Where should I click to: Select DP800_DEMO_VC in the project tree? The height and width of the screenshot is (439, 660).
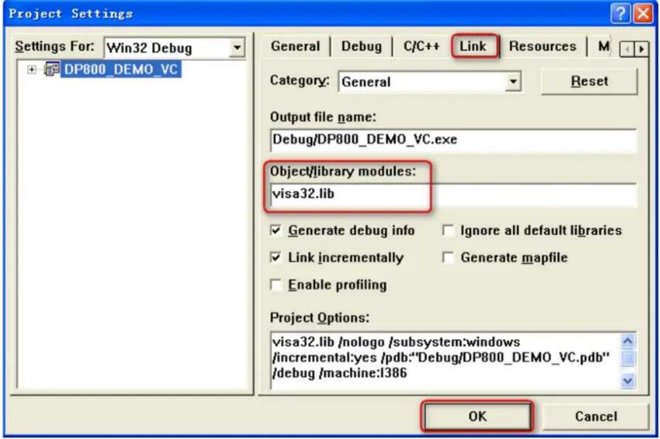pyautogui.click(x=121, y=69)
